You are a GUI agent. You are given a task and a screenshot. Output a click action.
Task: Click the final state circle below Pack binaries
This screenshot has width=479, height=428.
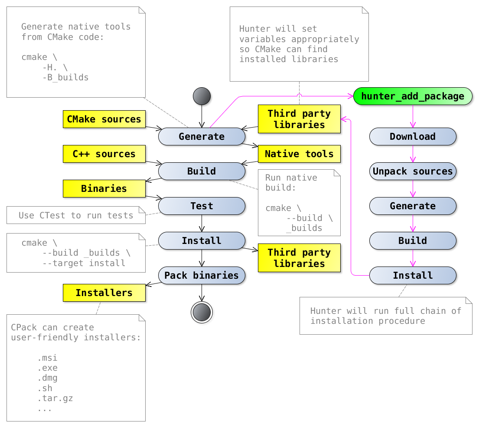[202, 312]
